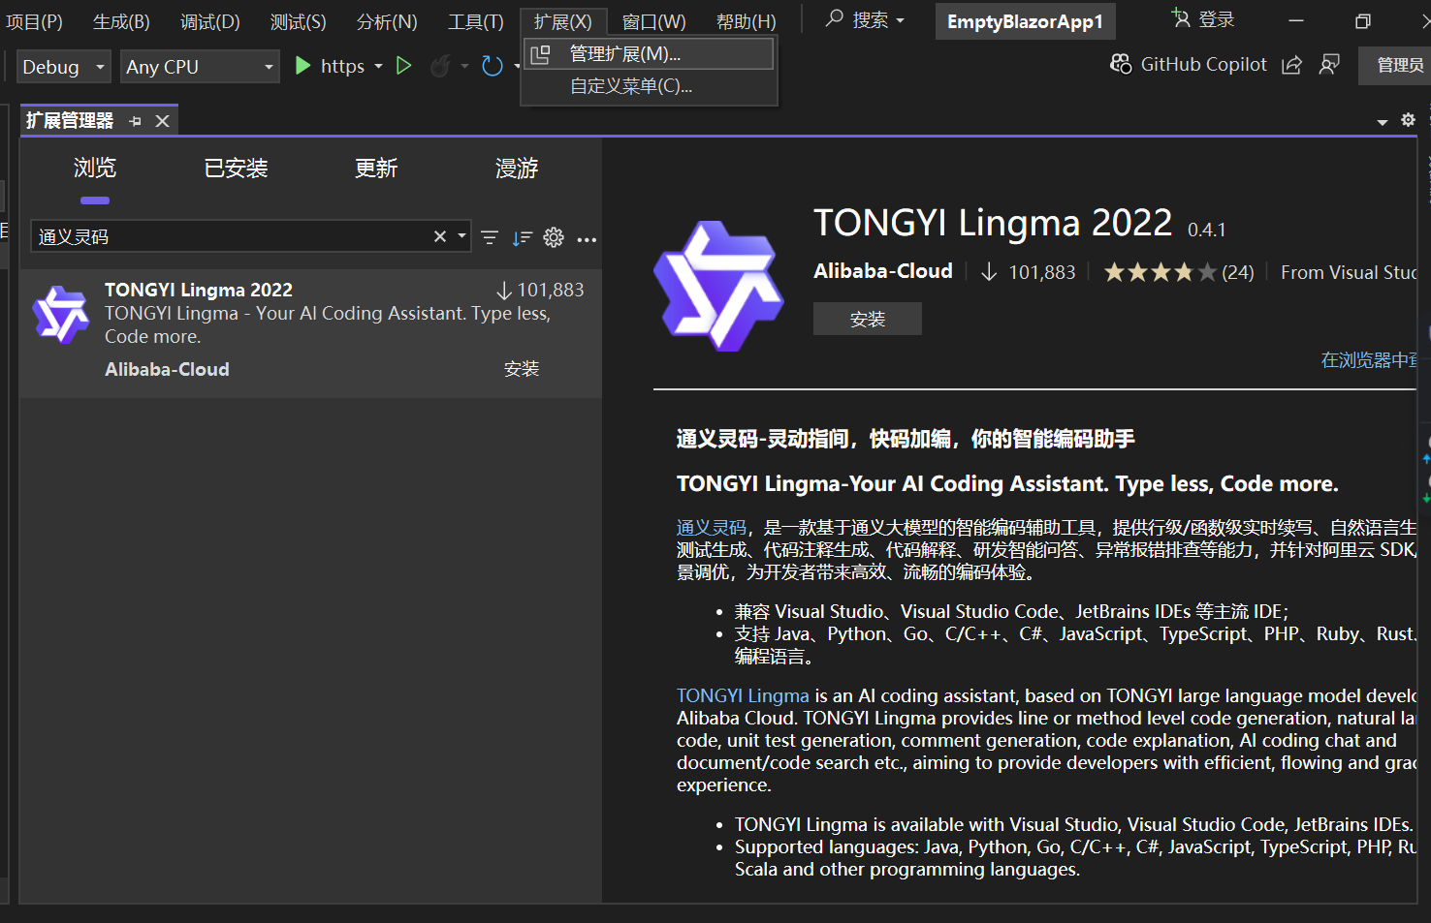Click the star rating (24)
Viewport: 1431px width, 923px height.
point(1179,272)
